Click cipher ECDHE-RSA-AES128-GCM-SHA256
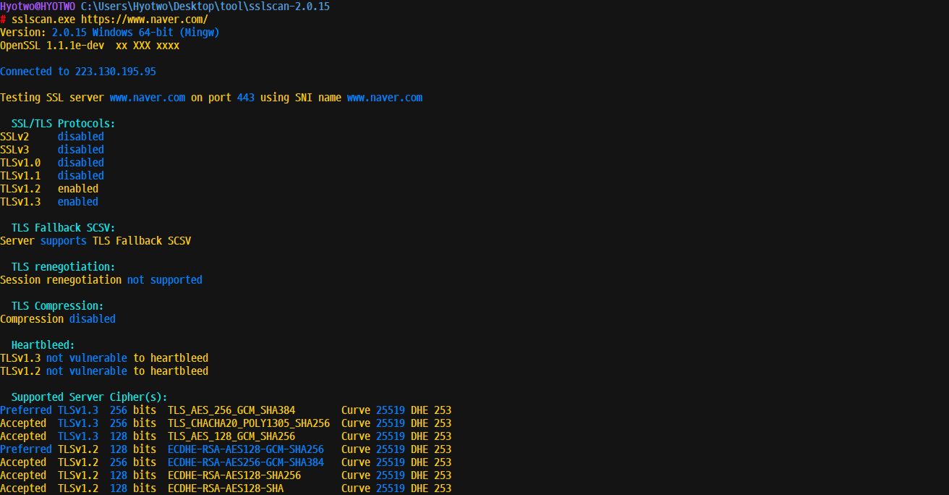The image size is (949, 495). [x=246, y=449]
